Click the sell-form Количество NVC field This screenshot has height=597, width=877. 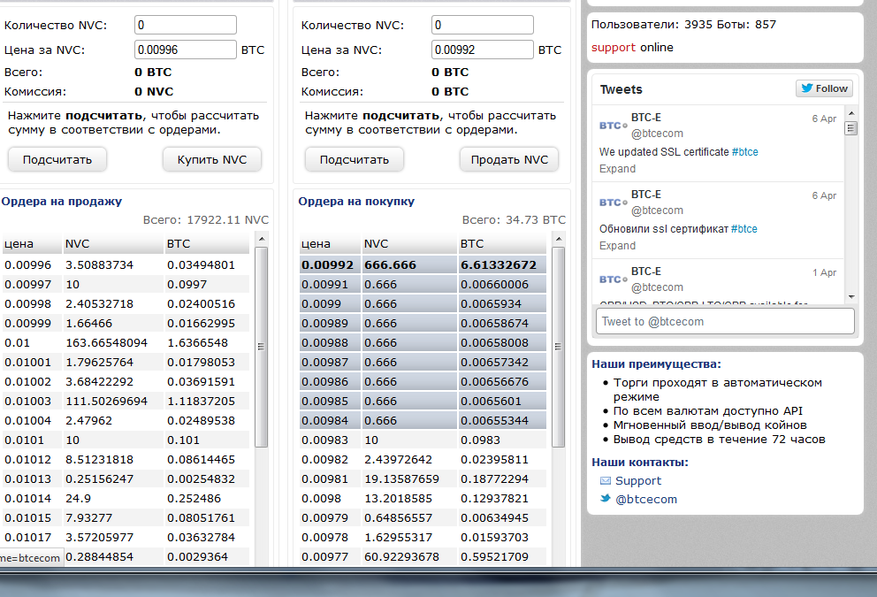pyautogui.click(x=483, y=26)
